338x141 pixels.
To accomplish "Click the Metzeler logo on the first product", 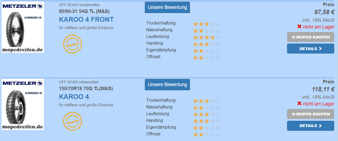I will coord(23,6).
